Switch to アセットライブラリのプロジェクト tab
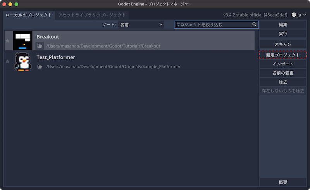The image size is (310, 190). [92, 15]
